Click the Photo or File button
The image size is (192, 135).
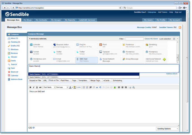[54, 81]
